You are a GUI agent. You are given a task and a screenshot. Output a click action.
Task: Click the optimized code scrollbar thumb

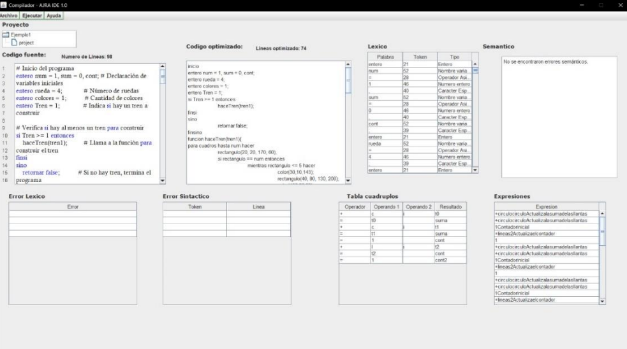348,81
